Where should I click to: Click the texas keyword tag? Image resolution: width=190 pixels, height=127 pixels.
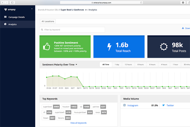(100, 112)
